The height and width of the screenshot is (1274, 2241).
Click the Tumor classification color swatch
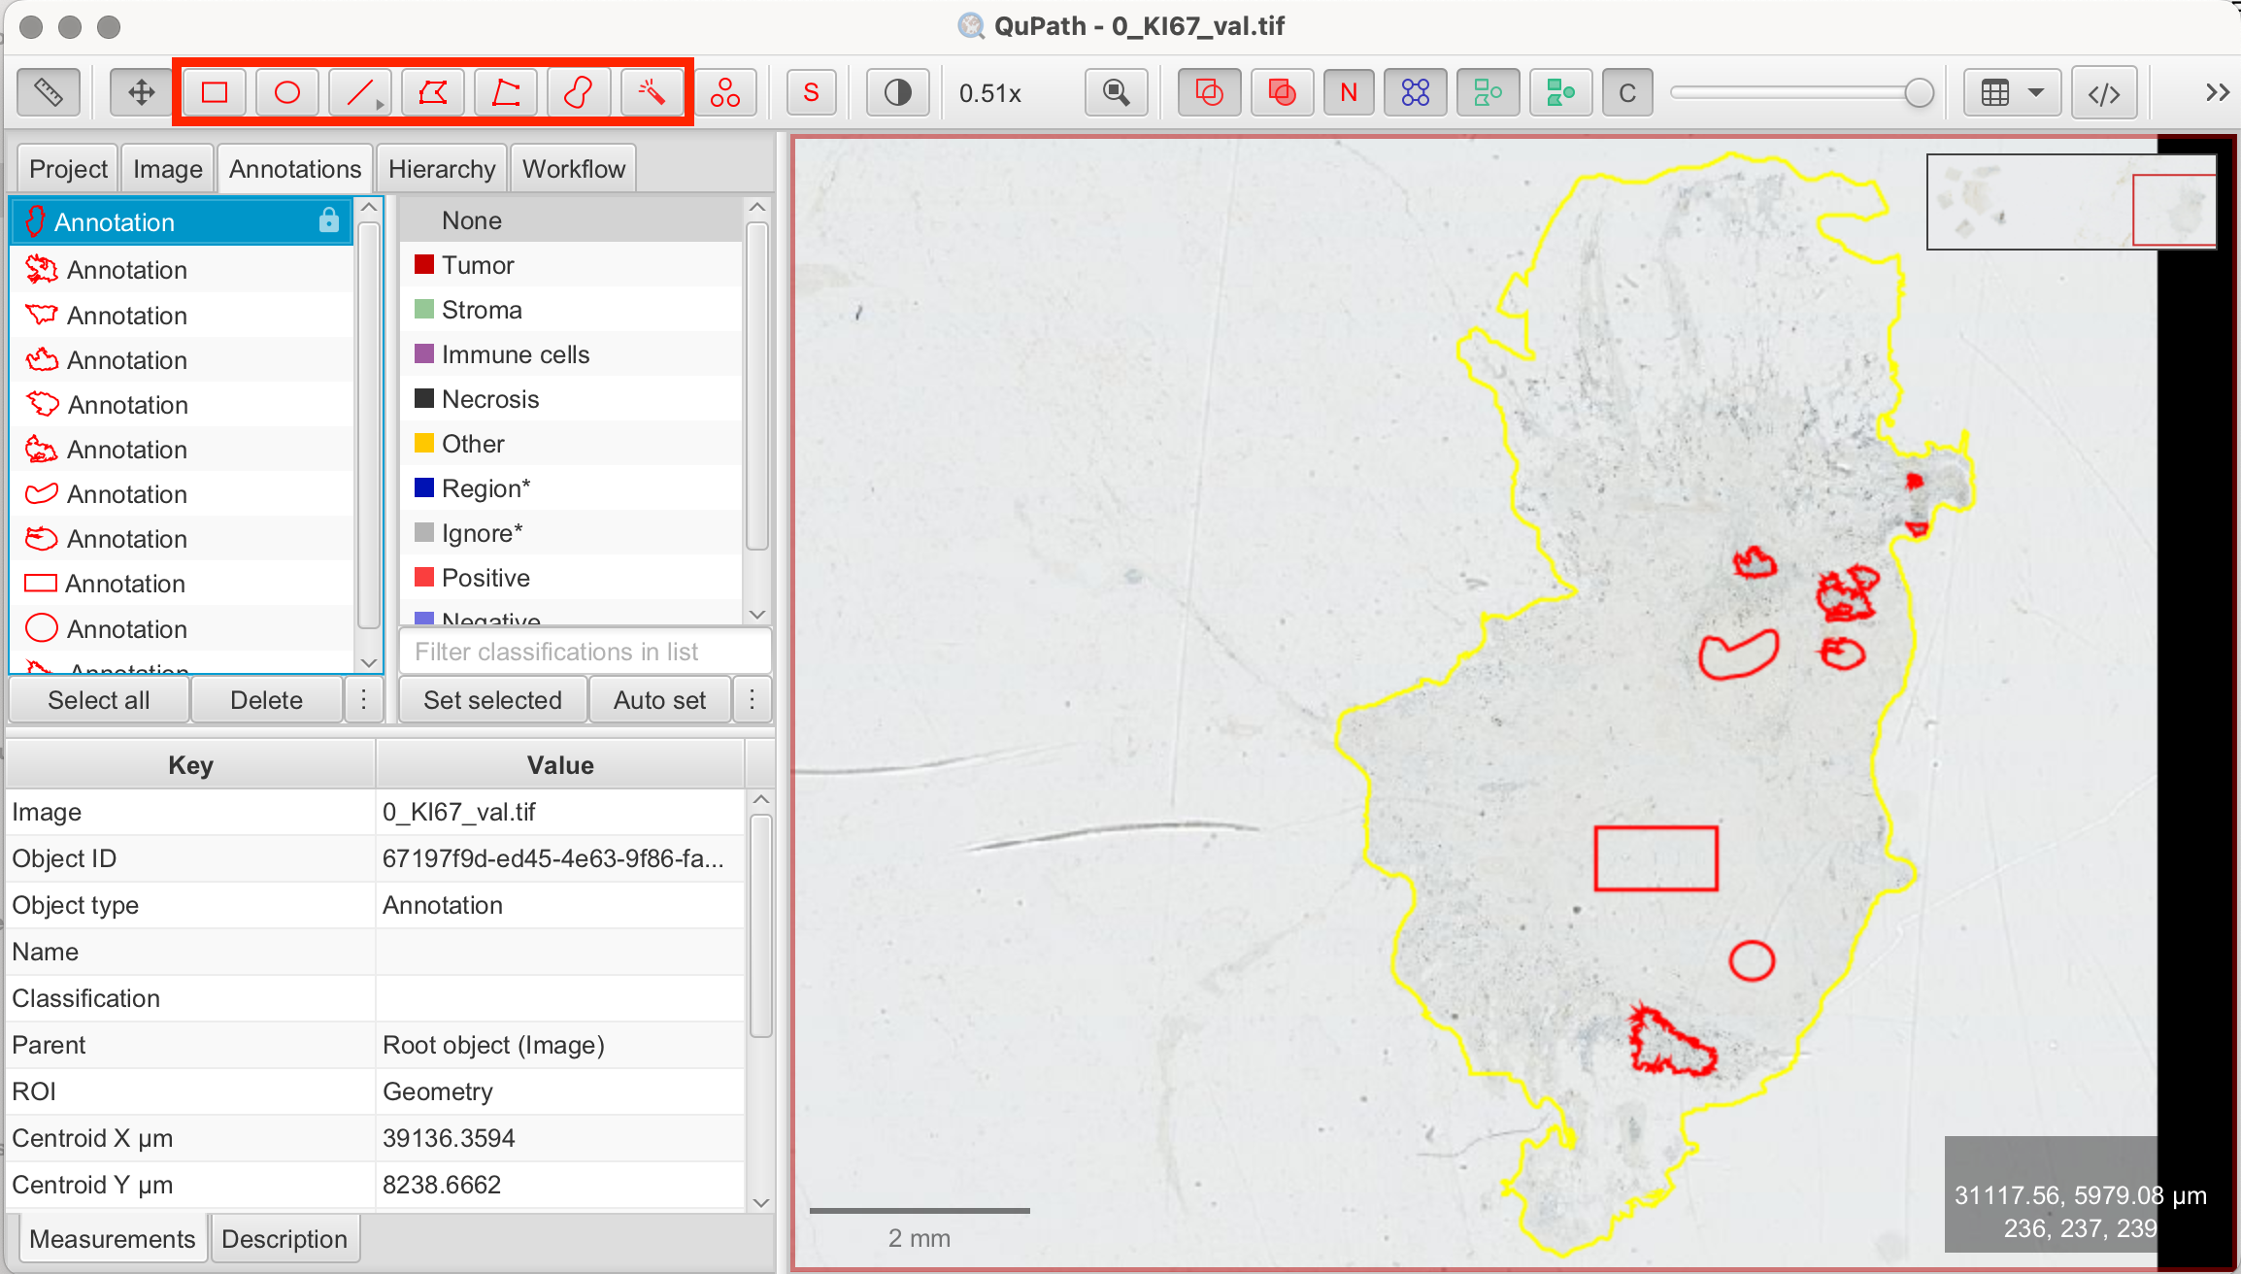[x=424, y=265]
